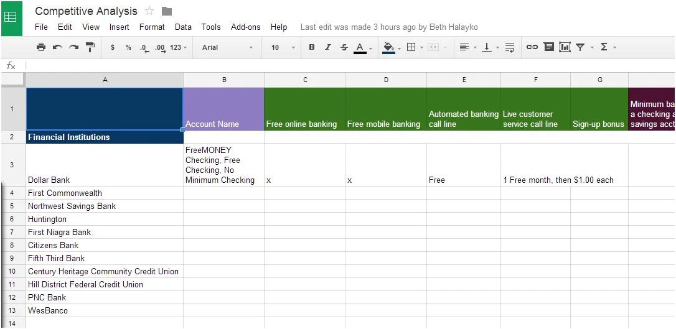Select the Sign-up bonus header cell
676x329 pixels.
click(599, 109)
